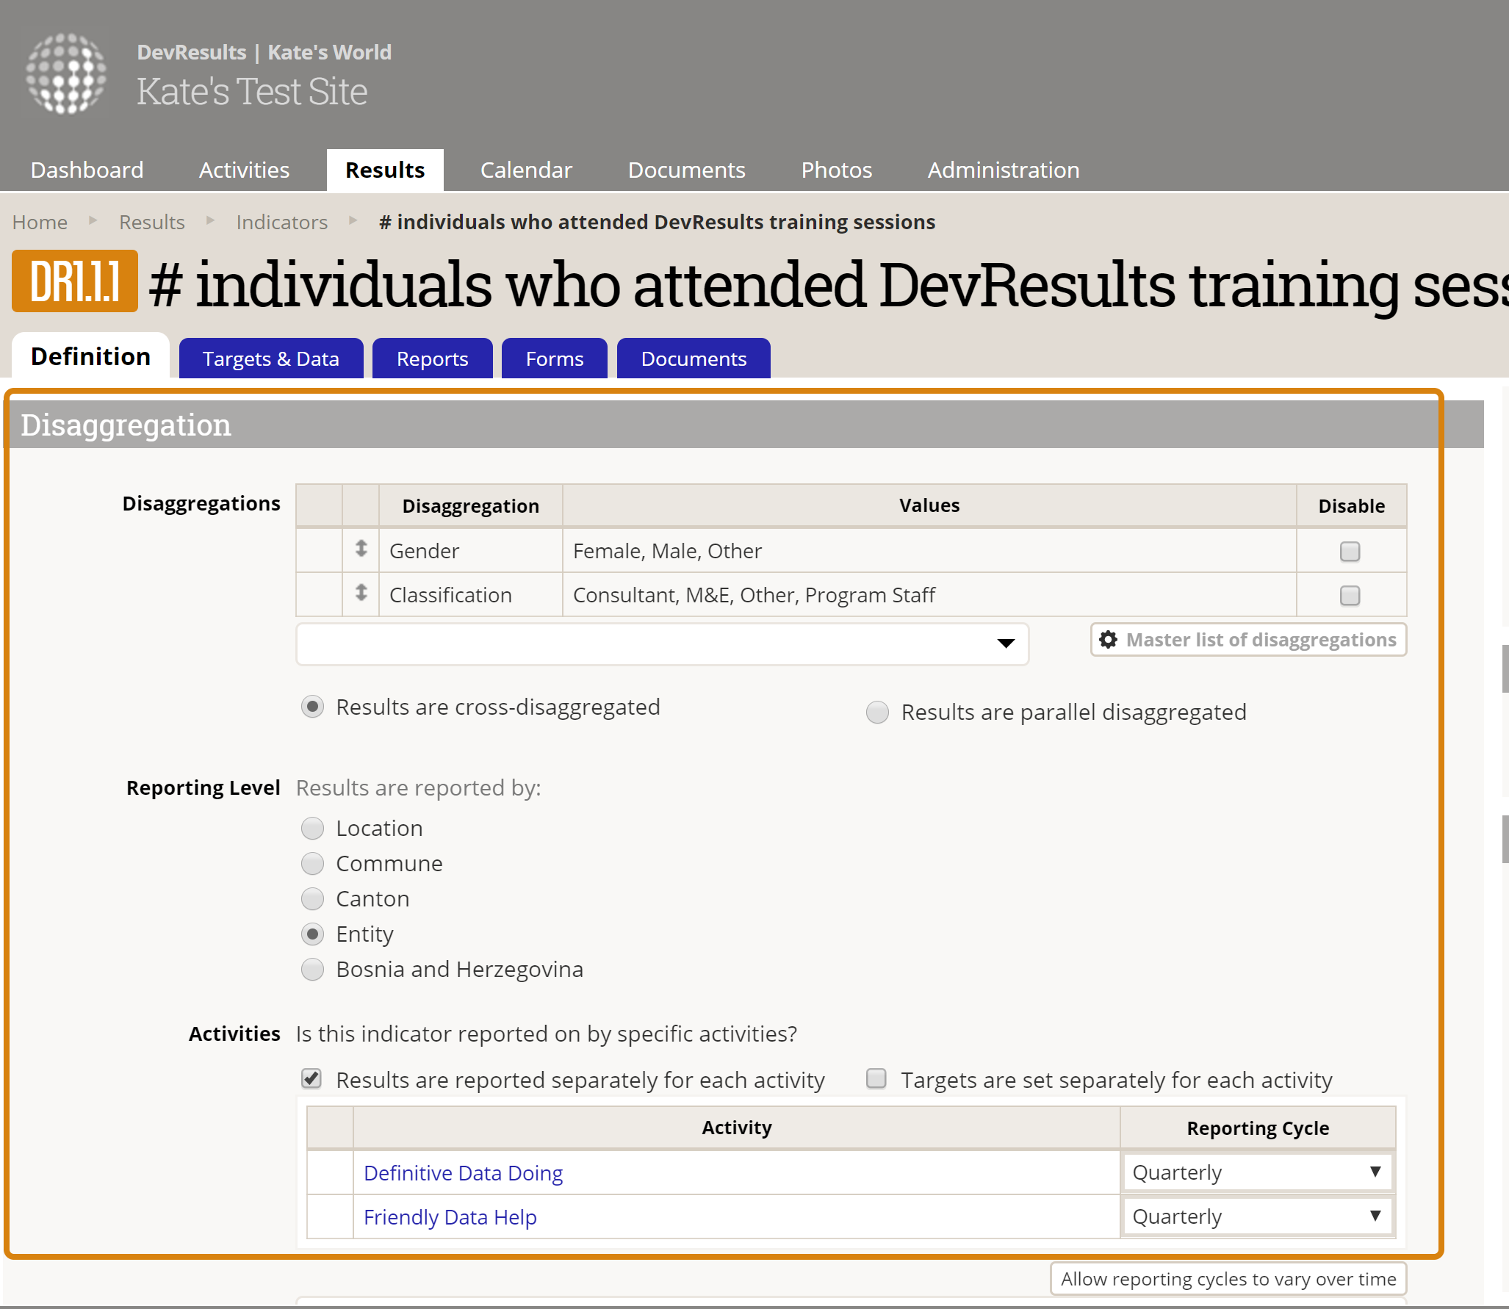
Task: Select Results are parallel disaggregated option
Action: pyautogui.click(x=877, y=712)
